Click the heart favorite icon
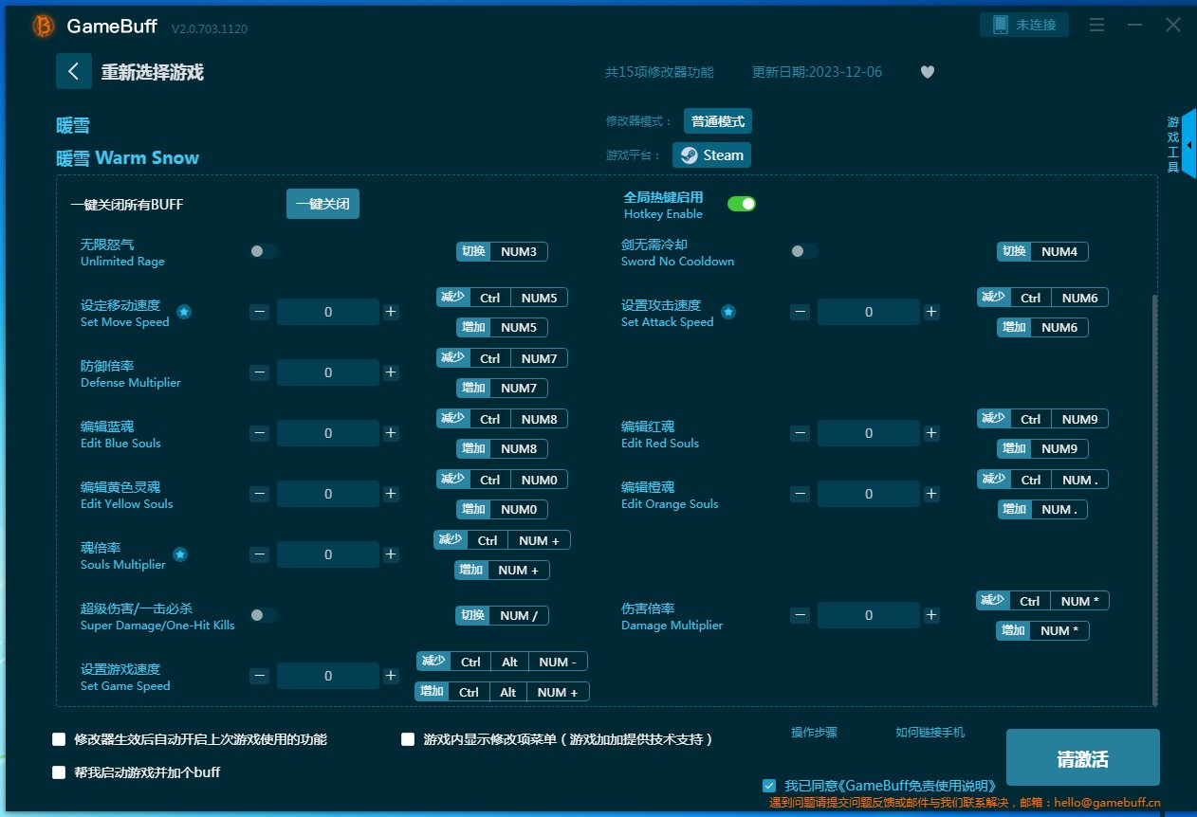 coord(928,72)
